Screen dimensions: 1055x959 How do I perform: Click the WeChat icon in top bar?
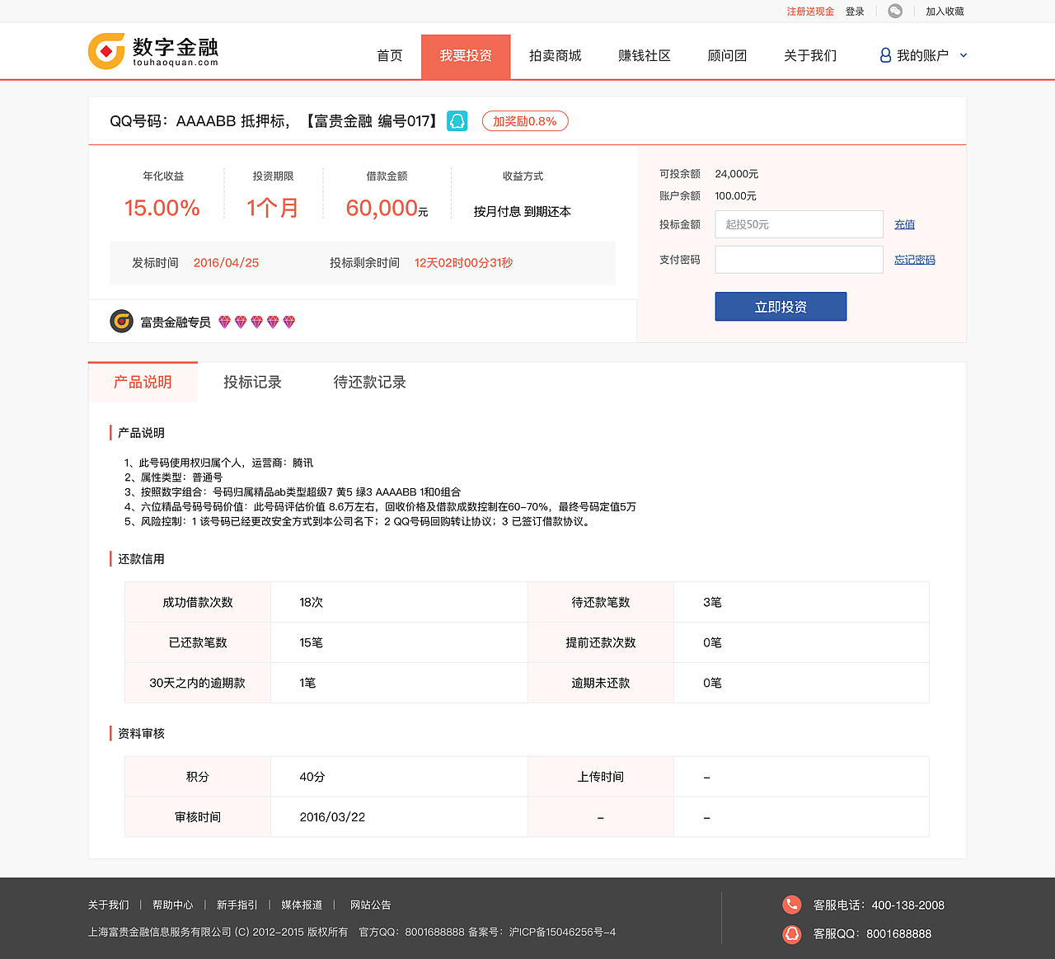click(x=895, y=11)
